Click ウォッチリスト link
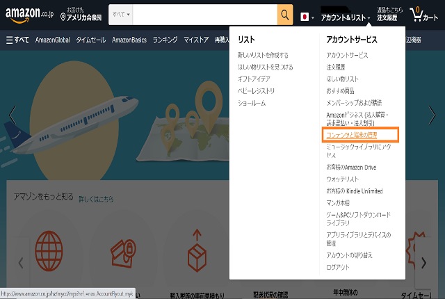 pyautogui.click(x=343, y=179)
